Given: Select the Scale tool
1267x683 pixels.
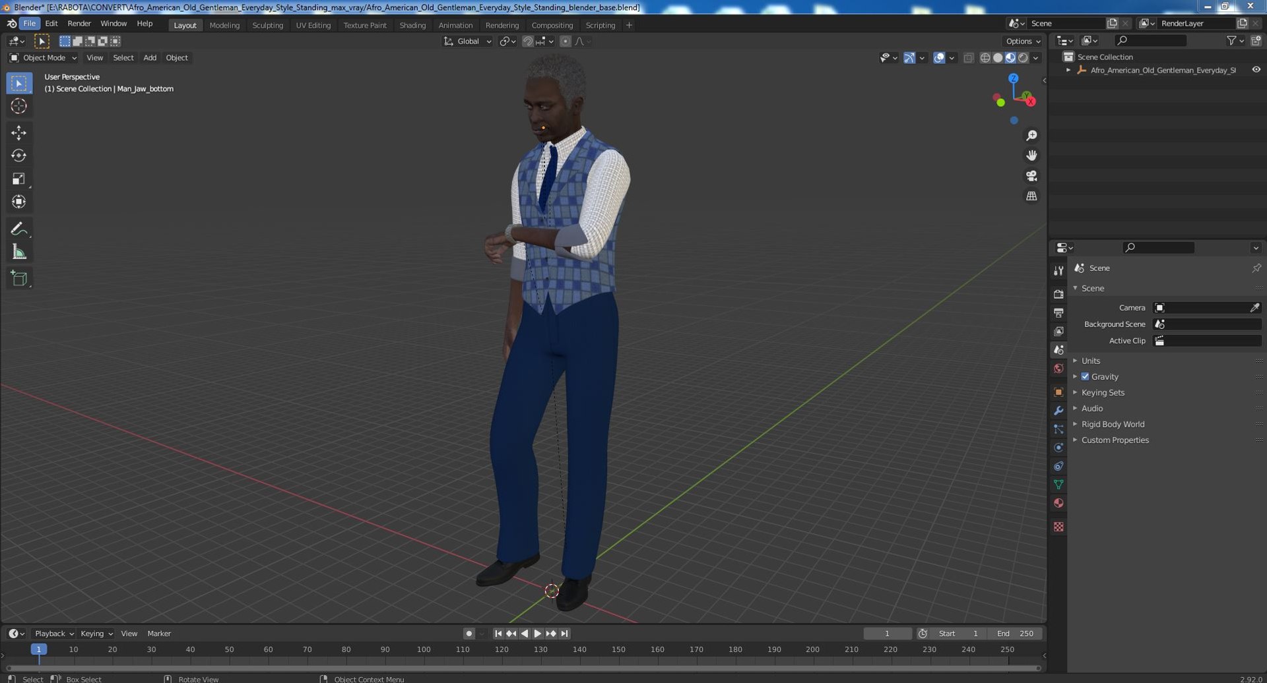Looking at the screenshot, I should (x=18, y=179).
